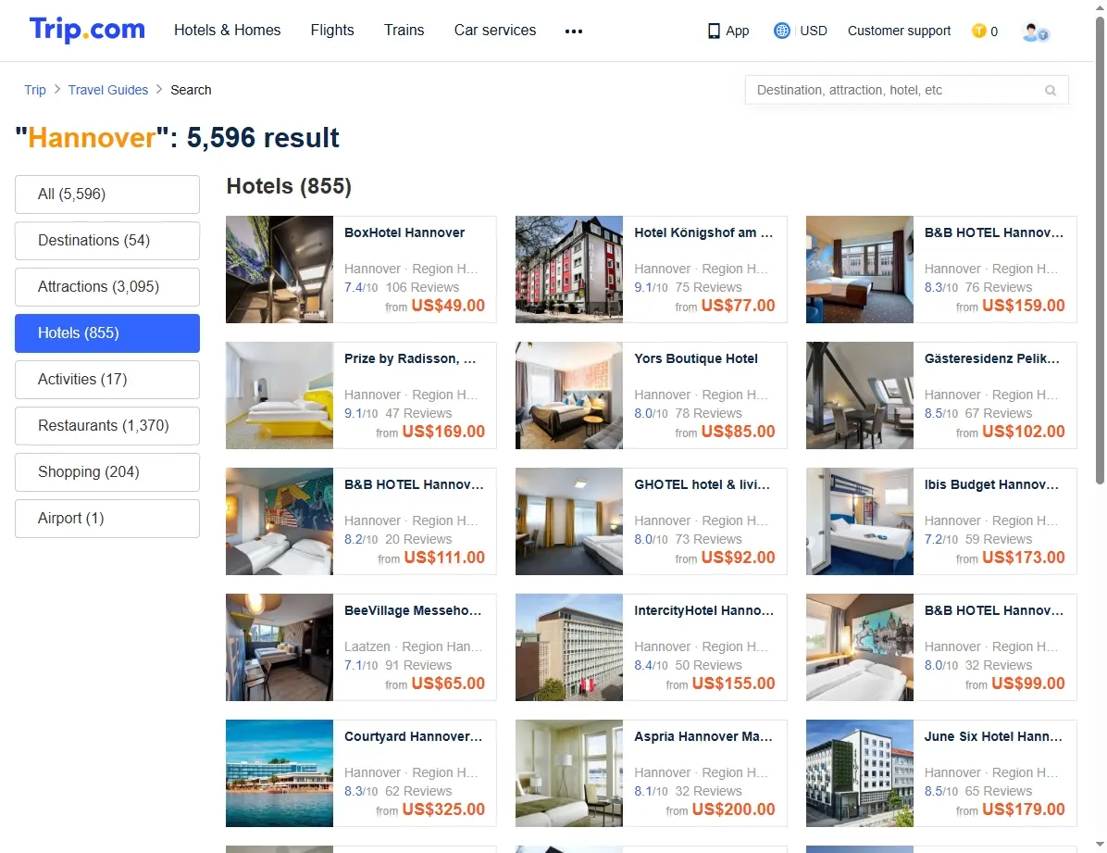Filter by Destinations (54)
Screen dimensions: 1107x853
pos(107,240)
